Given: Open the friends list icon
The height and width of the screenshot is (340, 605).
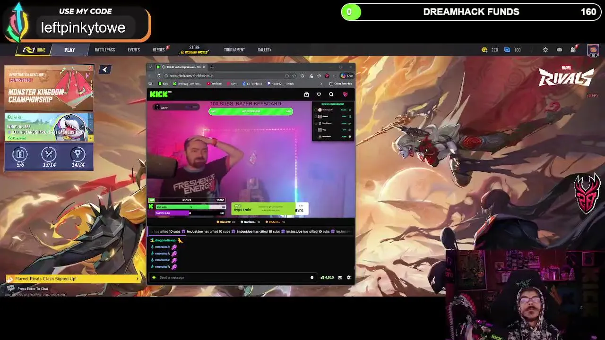Looking at the screenshot, I should [x=573, y=50].
